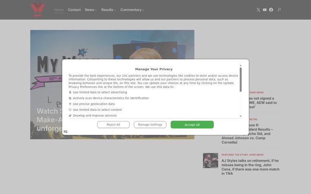Open 'Featured Top Story' category link above AJ Styles
This screenshot has height=194, width=311.
[x=235, y=155]
